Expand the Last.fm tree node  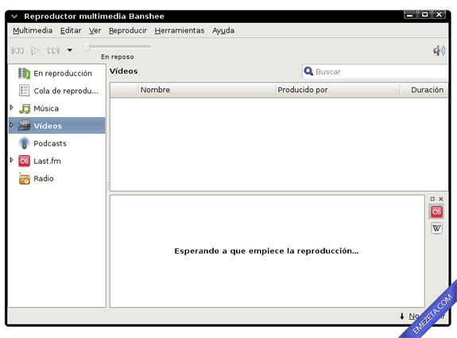coord(12,160)
